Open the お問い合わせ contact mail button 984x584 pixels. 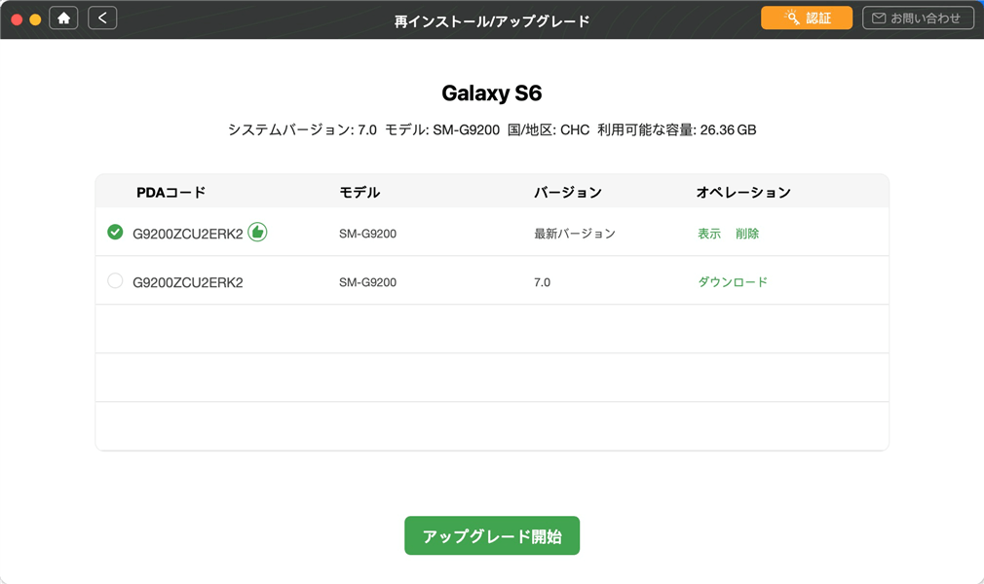pos(918,18)
